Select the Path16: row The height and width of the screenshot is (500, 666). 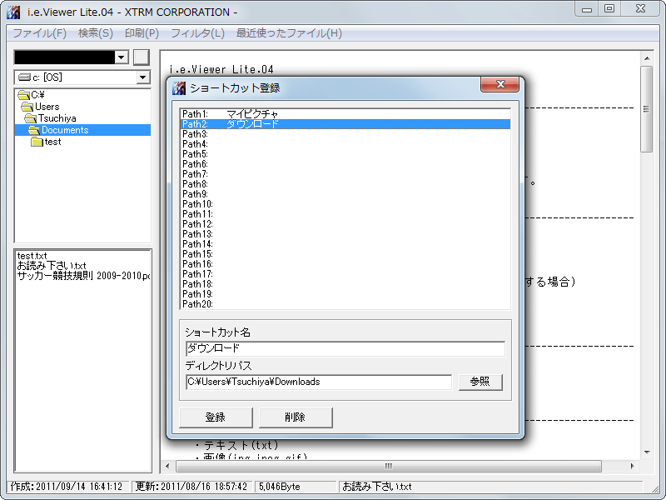pyautogui.click(x=345, y=264)
